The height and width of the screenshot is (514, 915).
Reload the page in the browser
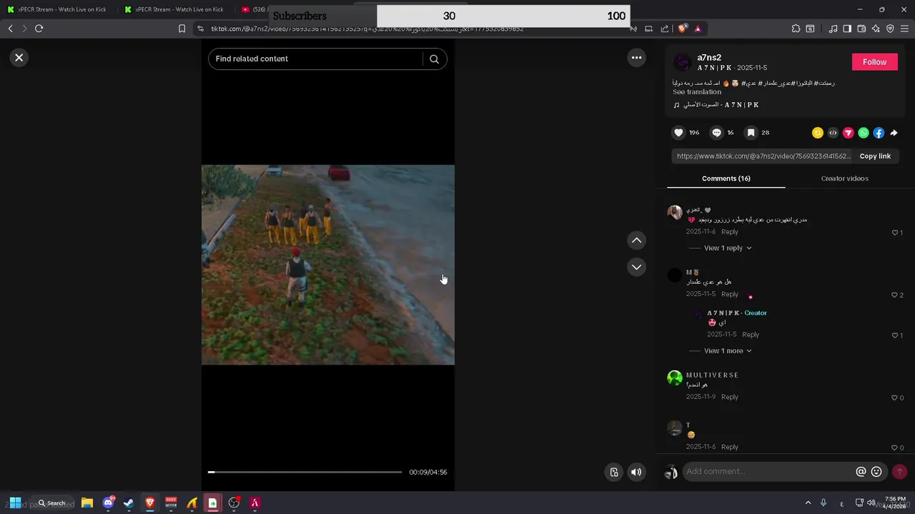point(39,29)
